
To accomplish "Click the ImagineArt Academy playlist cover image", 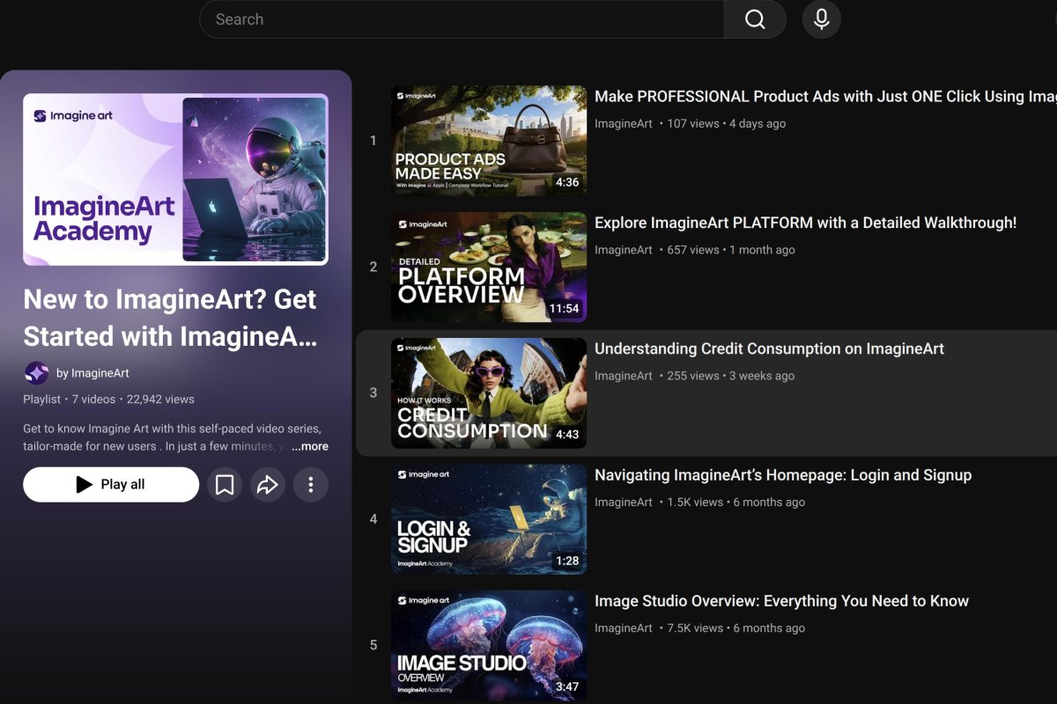I will (175, 179).
